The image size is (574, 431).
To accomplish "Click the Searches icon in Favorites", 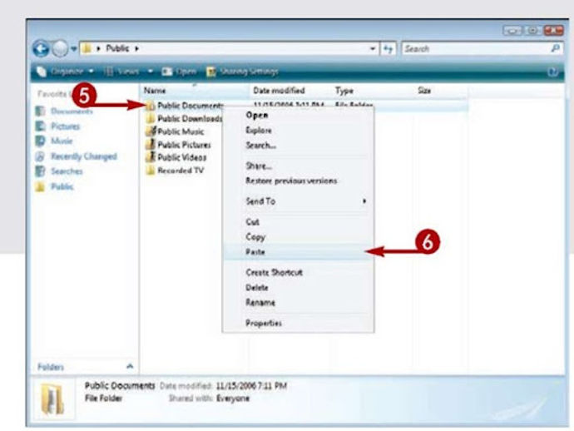I will [40, 171].
